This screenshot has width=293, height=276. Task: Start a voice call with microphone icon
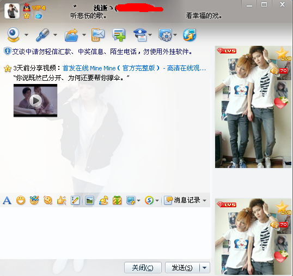(42, 35)
